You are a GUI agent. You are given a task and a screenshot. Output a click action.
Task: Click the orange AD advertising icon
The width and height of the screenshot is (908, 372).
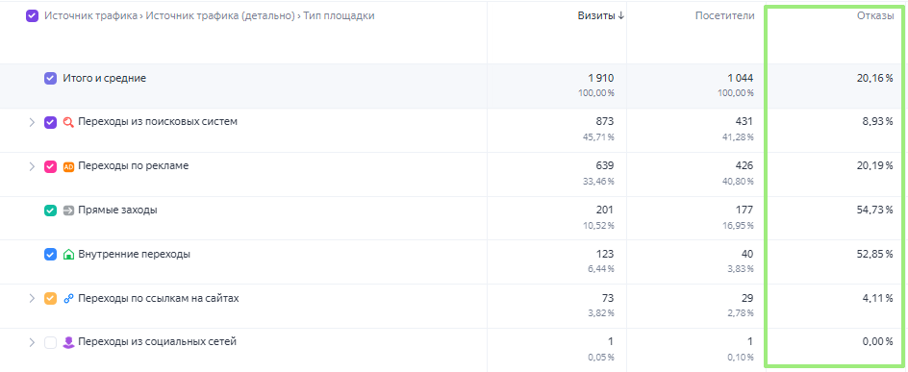tap(68, 166)
